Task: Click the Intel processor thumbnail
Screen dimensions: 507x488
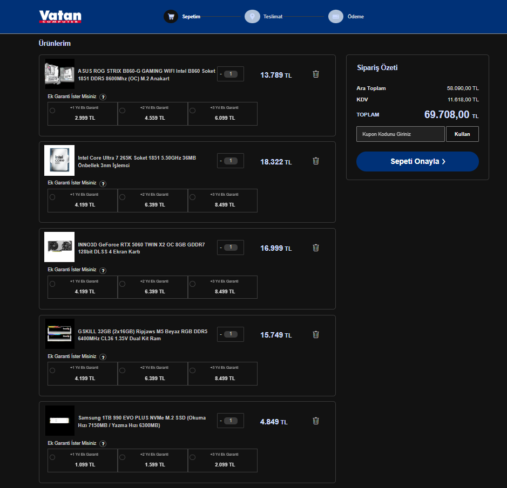Action: (59, 160)
